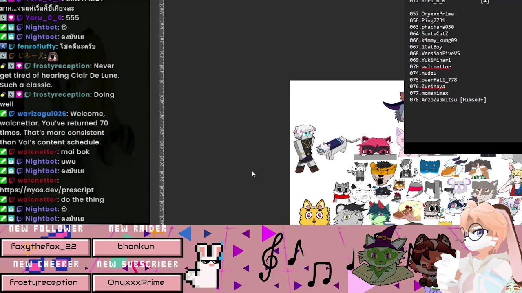Click walcnettor's name beside 'mai bok'
The height and width of the screenshot is (293, 522).
[37, 152]
